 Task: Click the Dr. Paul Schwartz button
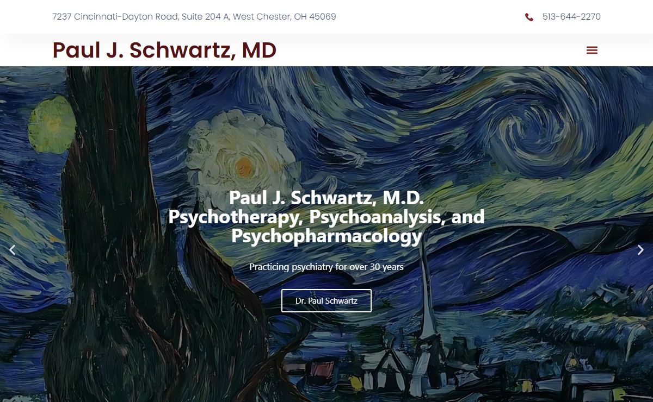tap(326, 300)
